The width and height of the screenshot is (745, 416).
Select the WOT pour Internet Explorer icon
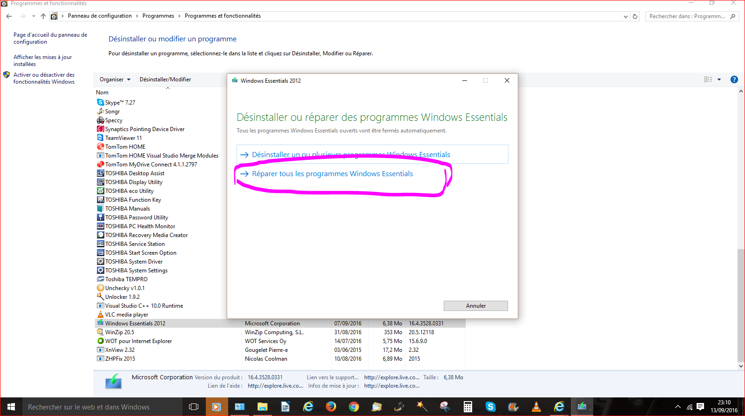[100, 341]
